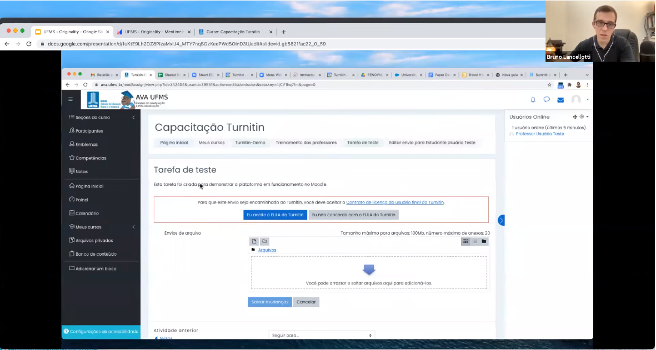Open the Turnitin license contract link
This screenshot has height=350, width=656.
(x=395, y=202)
